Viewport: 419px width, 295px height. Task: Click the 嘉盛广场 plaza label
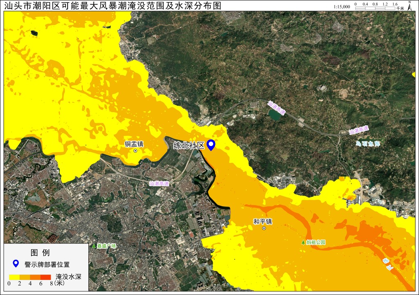point(107,246)
